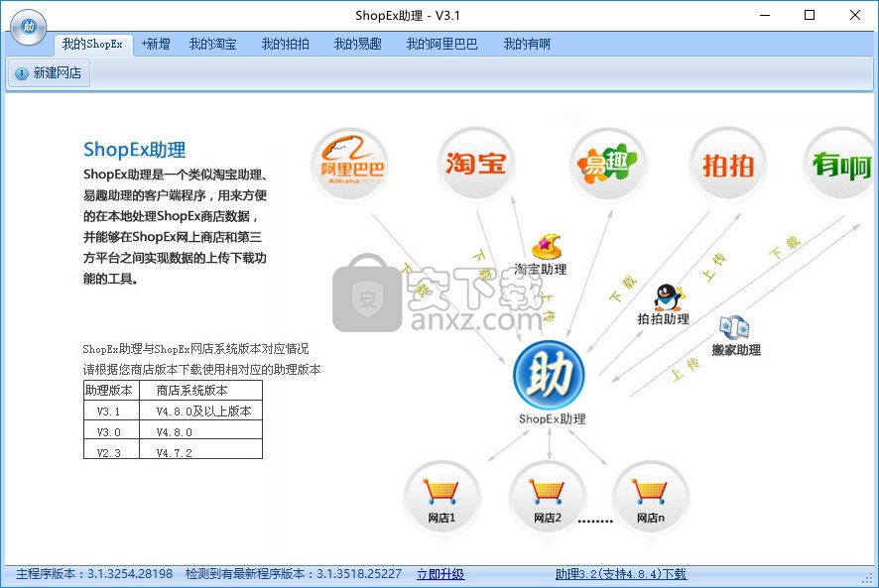Click the 易趣 circle icon
Viewport: 879px width, 588px height.
(608, 164)
